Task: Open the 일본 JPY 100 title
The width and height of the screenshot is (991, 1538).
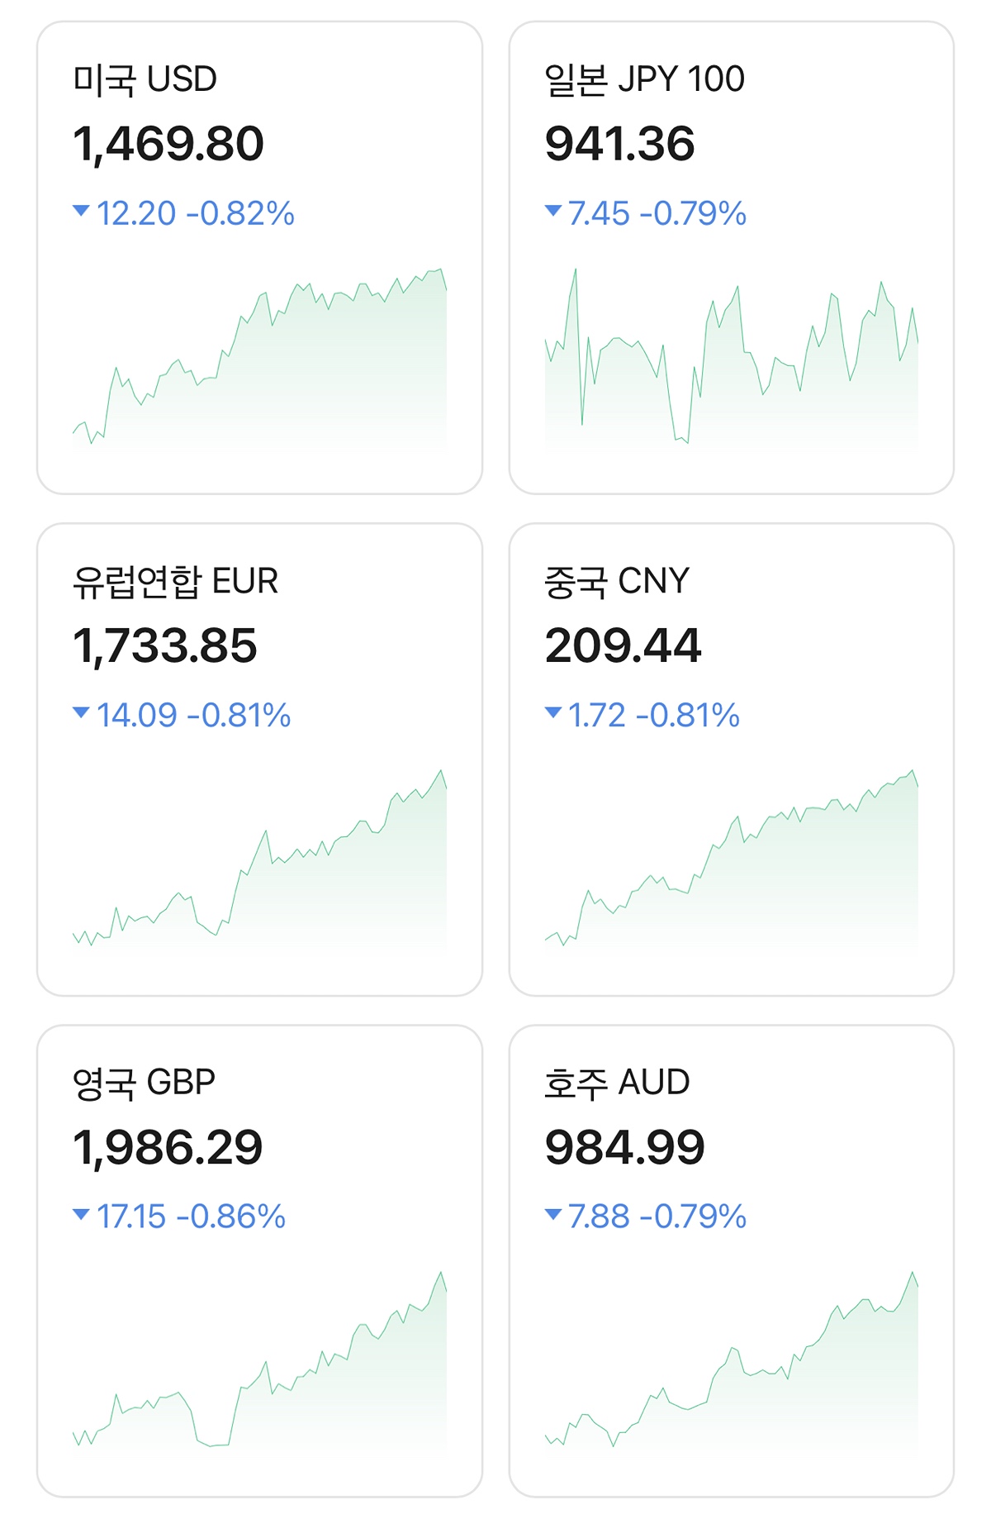Action: tap(644, 80)
